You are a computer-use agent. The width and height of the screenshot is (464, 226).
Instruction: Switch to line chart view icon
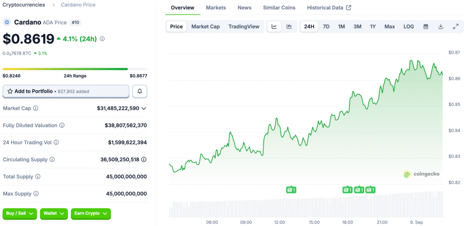[274, 27]
